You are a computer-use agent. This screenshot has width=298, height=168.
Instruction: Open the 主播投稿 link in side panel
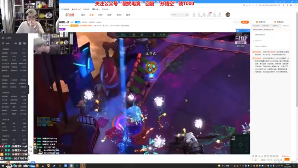(261, 22)
